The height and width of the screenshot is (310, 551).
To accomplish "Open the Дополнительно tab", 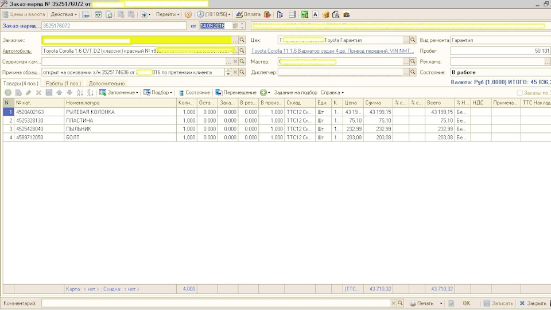I will pos(106,84).
